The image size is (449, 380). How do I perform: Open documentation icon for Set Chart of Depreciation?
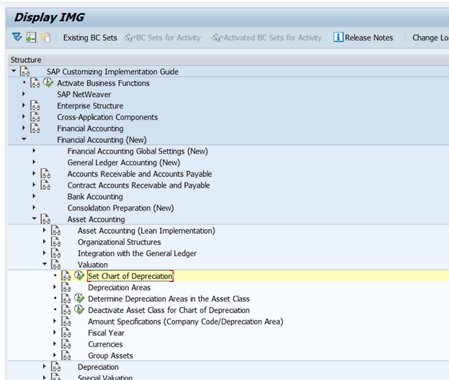click(x=66, y=276)
